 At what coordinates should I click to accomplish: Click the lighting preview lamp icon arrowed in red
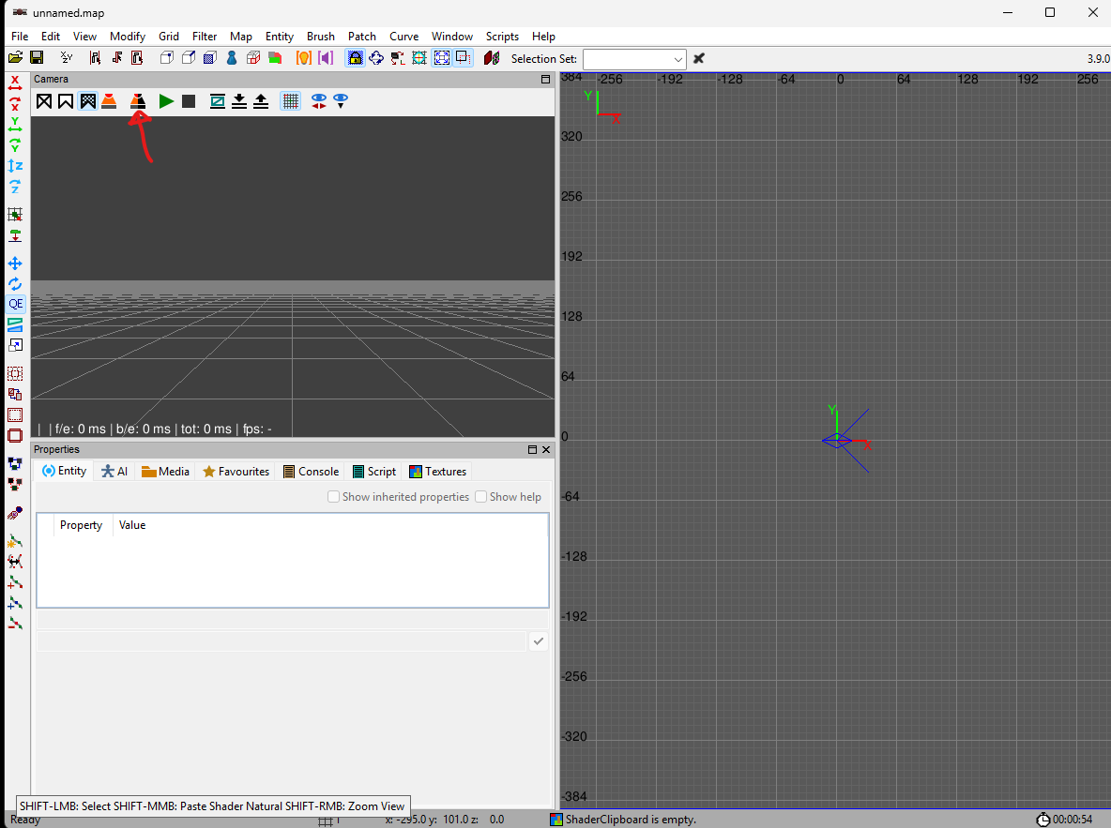point(137,101)
